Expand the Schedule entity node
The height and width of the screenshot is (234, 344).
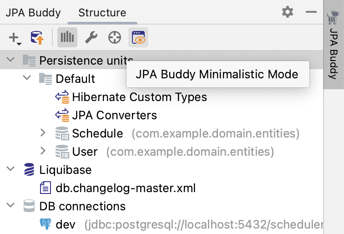pos(43,133)
